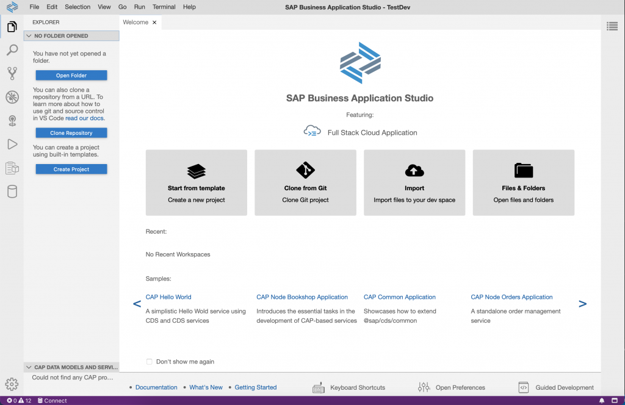This screenshot has height=405, width=625.
Task: Open the Search view icon
Action: (x=12, y=50)
